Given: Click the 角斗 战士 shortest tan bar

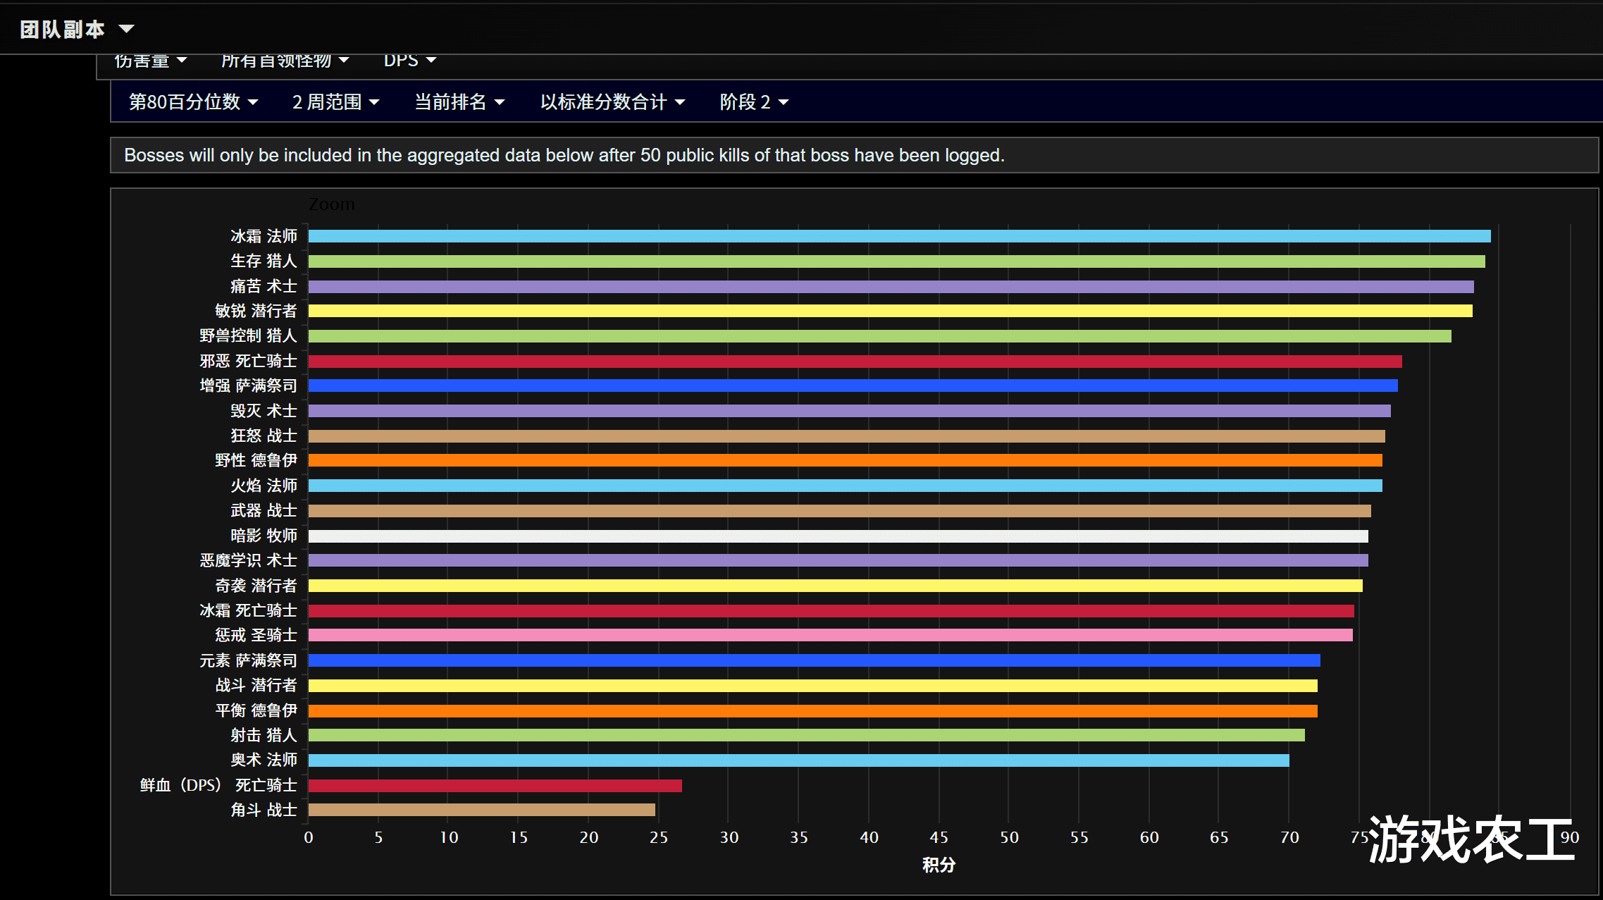Looking at the screenshot, I should tap(481, 810).
